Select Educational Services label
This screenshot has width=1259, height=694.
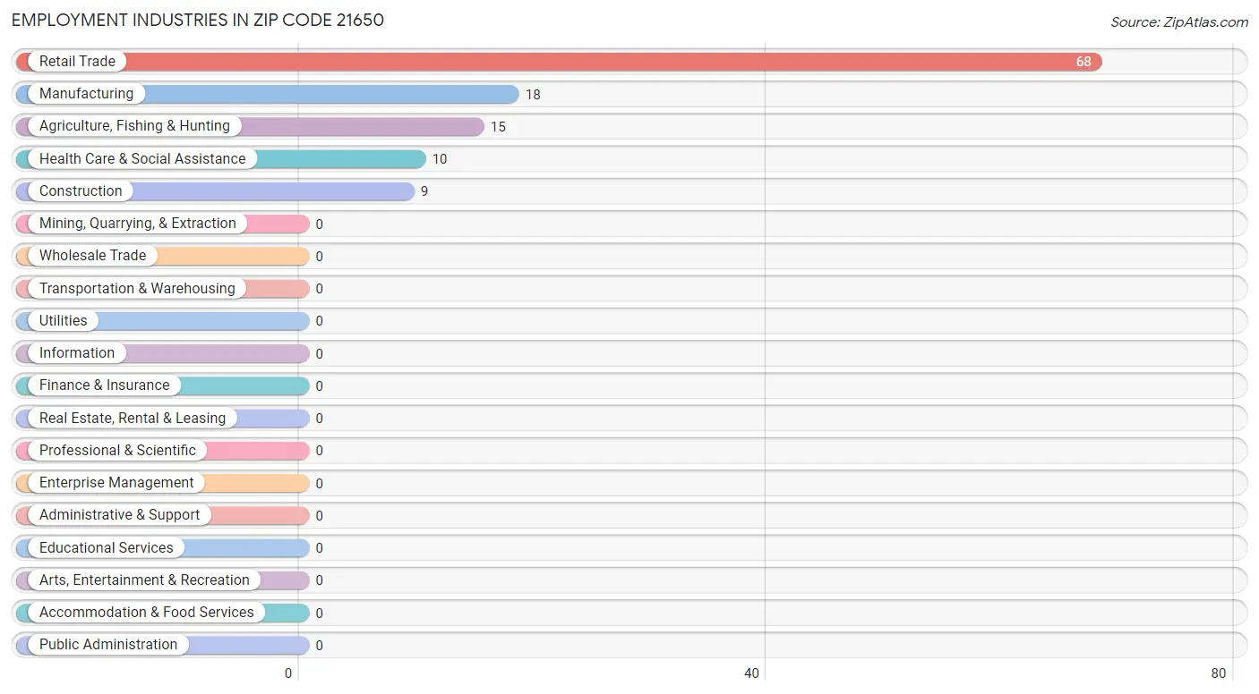click(x=107, y=548)
